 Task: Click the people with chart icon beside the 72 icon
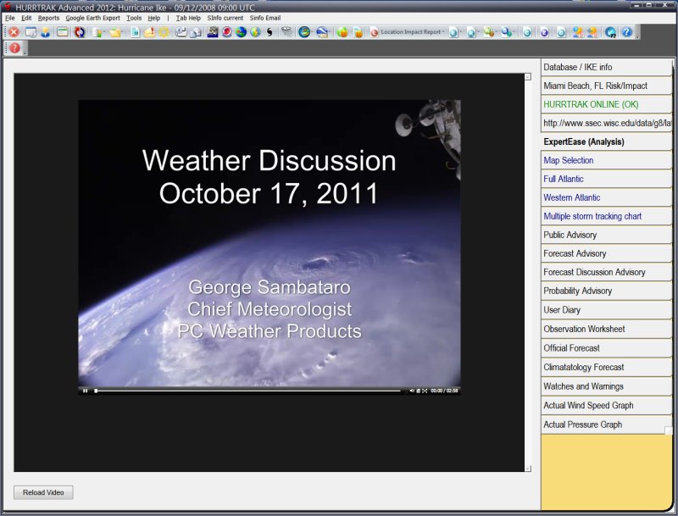[592, 32]
